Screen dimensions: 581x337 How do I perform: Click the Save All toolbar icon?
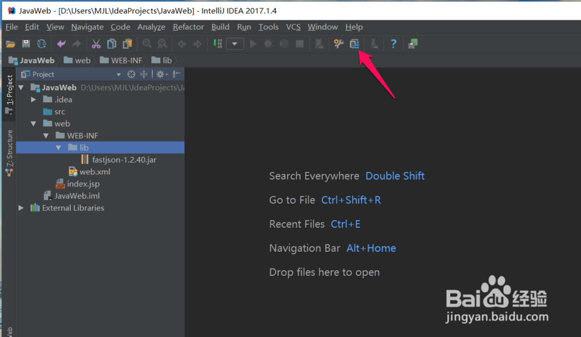click(x=26, y=44)
